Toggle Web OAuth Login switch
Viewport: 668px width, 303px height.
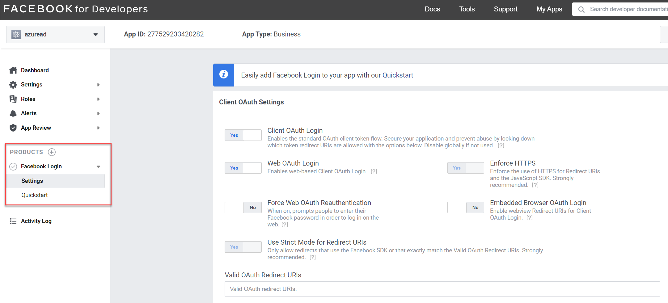243,168
